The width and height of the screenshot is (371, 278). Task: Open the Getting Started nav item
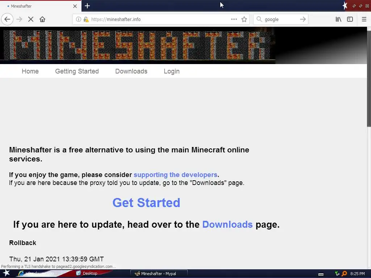click(77, 71)
